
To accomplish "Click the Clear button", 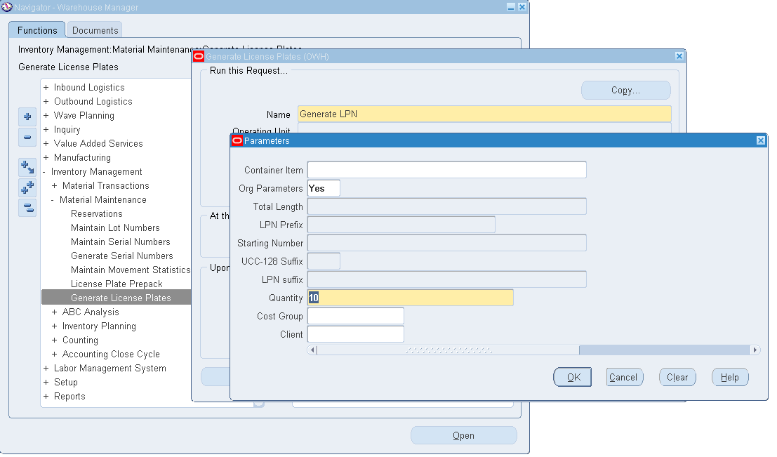I will (x=677, y=377).
